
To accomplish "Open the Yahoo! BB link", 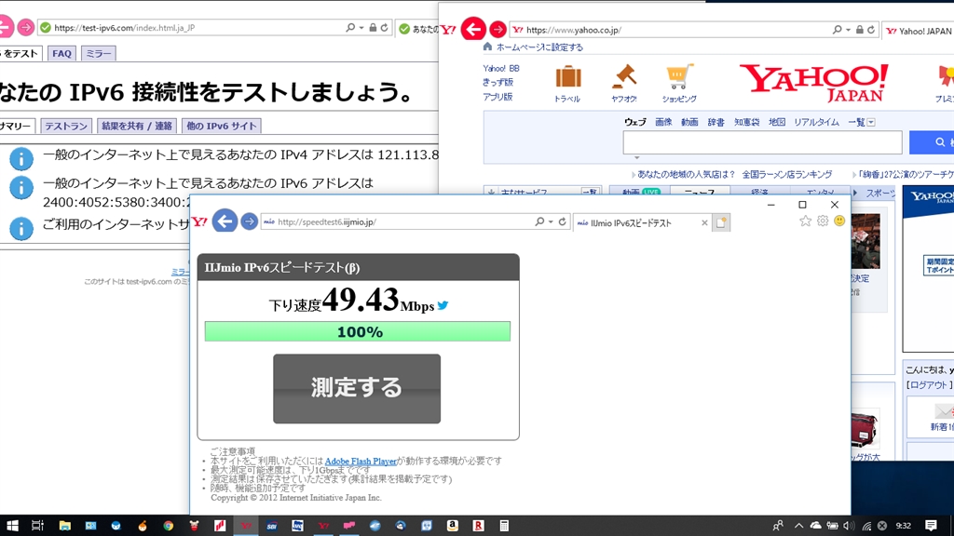I will (x=501, y=69).
